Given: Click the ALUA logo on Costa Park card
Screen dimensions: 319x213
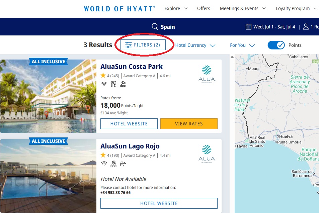Looking at the screenshot, I should [x=207, y=74].
